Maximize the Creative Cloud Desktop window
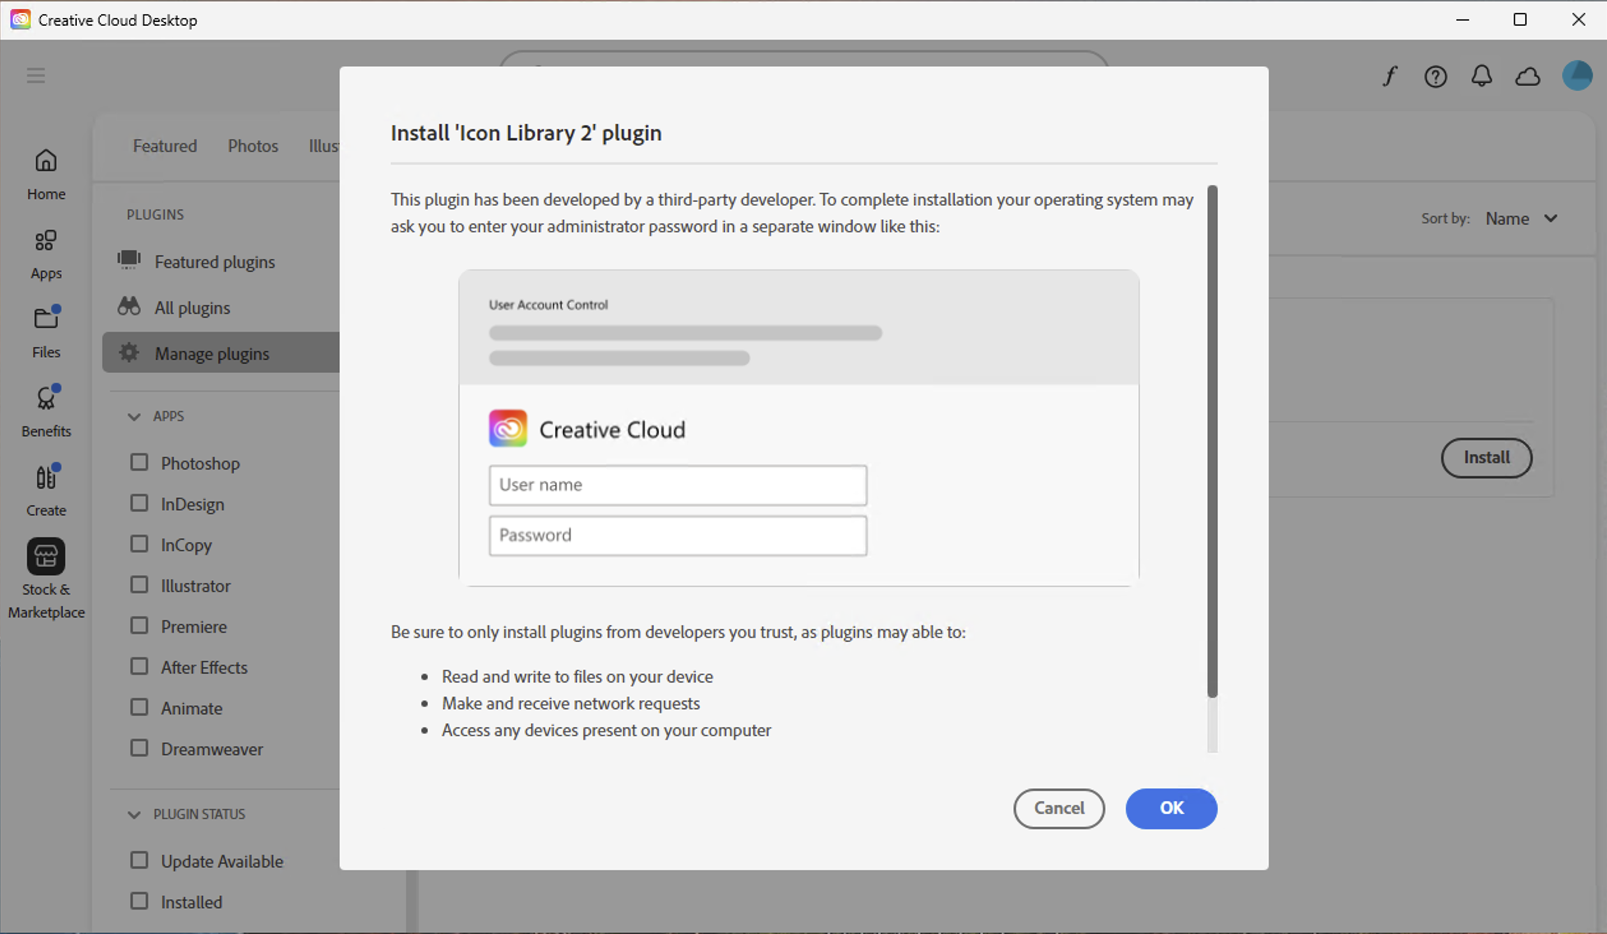The image size is (1607, 934). (1520, 20)
